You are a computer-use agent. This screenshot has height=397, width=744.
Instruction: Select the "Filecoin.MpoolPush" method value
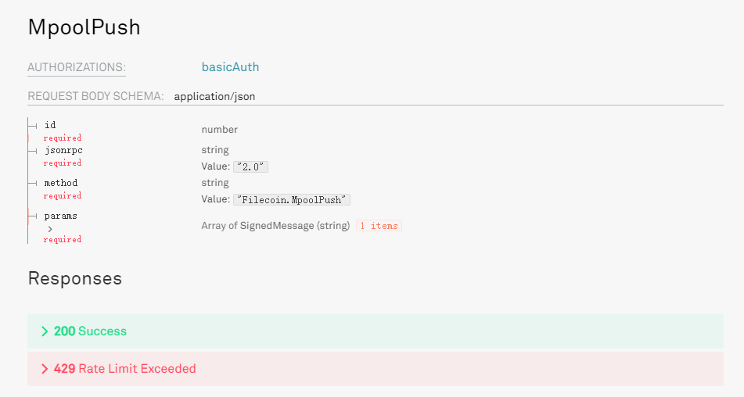pos(292,200)
